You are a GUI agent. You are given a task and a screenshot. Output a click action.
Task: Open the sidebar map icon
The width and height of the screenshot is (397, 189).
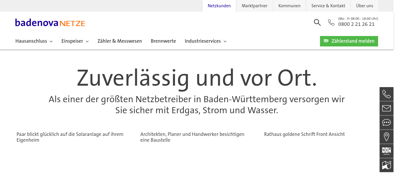(x=387, y=165)
